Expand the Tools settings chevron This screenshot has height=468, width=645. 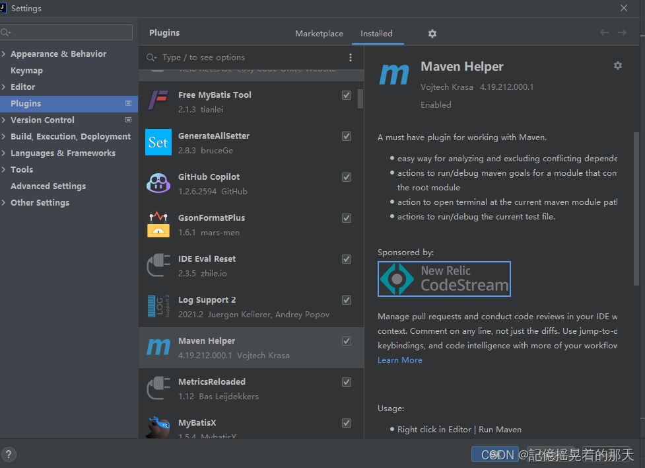pyautogui.click(x=3, y=169)
